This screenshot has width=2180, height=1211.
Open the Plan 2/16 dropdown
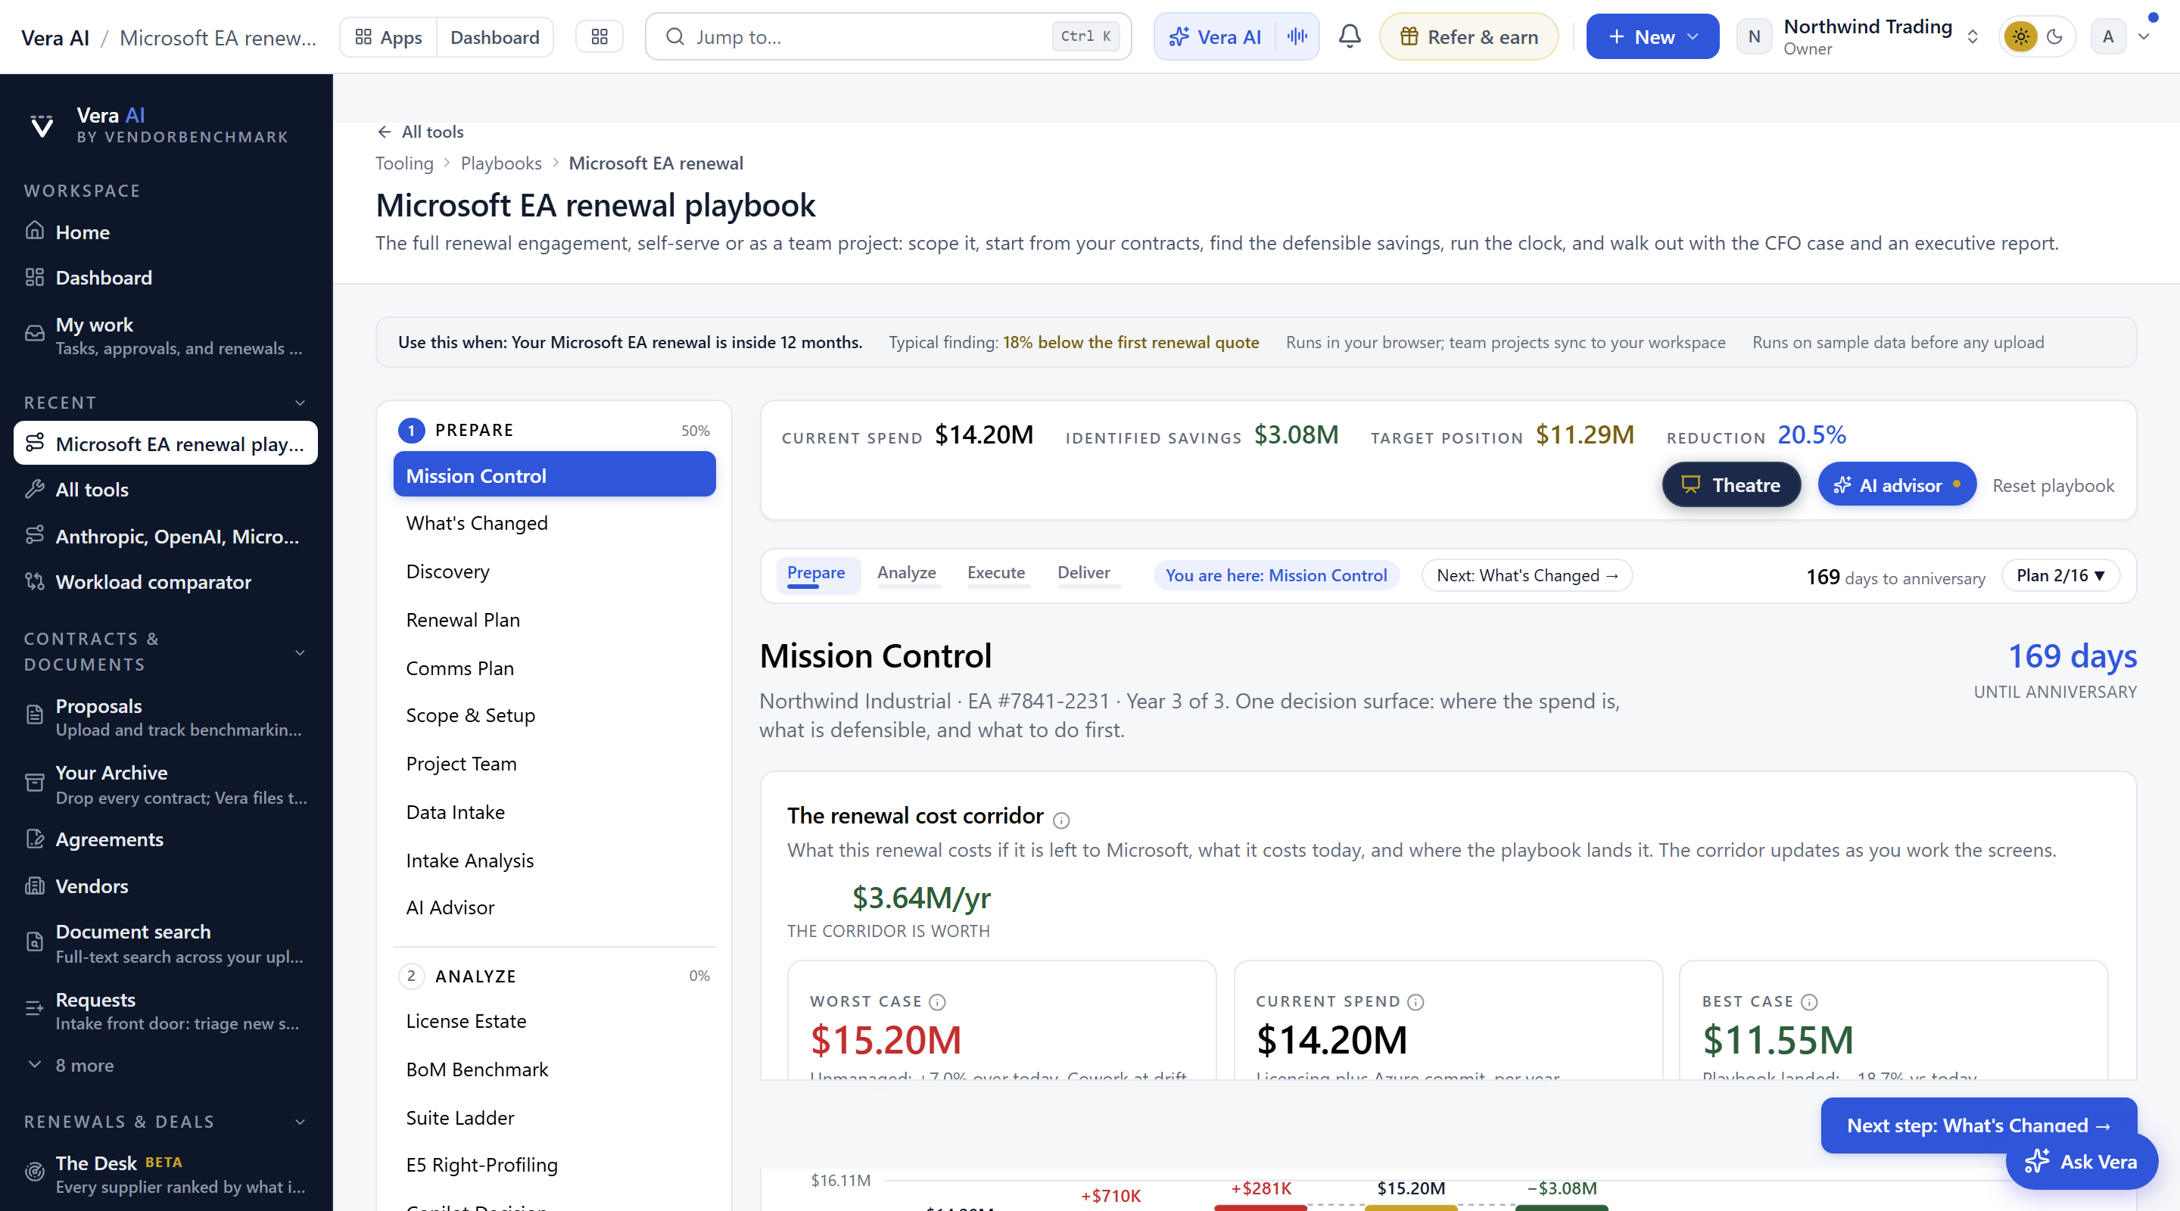click(2060, 575)
